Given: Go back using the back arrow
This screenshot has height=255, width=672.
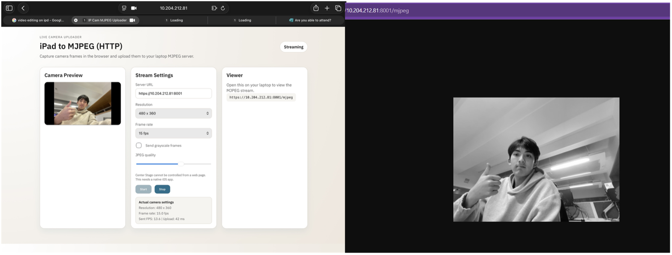Looking at the screenshot, I should click(23, 8).
